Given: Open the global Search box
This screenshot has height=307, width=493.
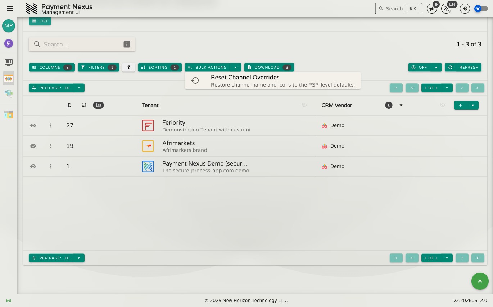Looking at the screenshot, I should (399, 9).
